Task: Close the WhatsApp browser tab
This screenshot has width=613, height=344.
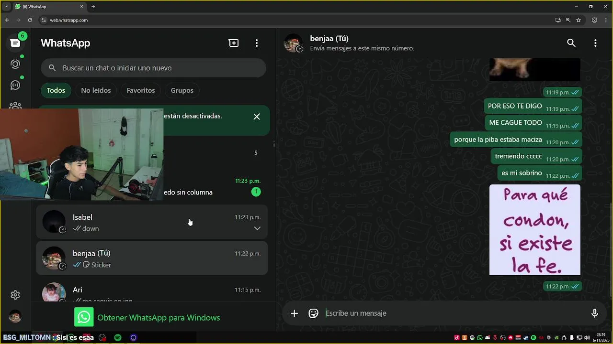Action: [x=81, y=7]
